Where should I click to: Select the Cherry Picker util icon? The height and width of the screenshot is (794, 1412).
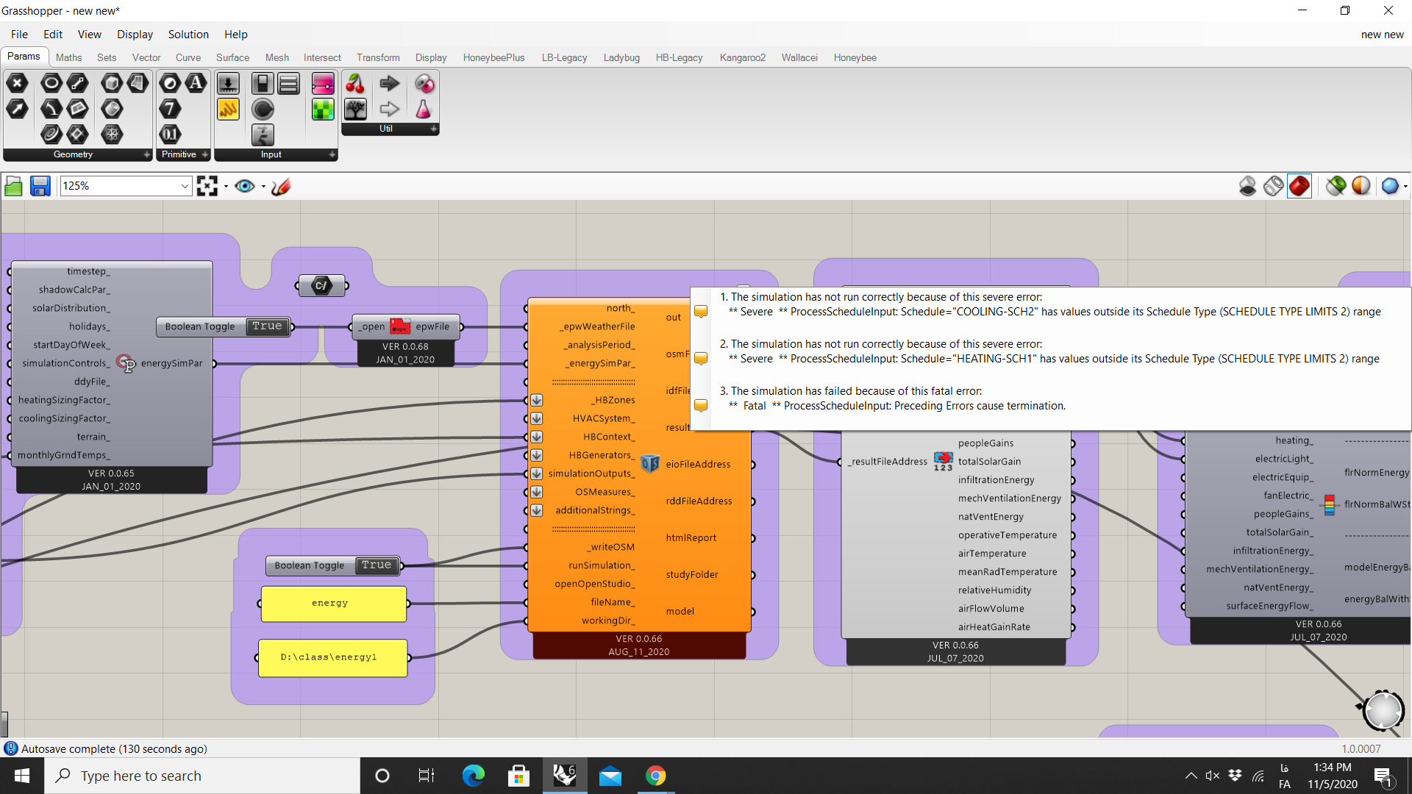point(355,83)
